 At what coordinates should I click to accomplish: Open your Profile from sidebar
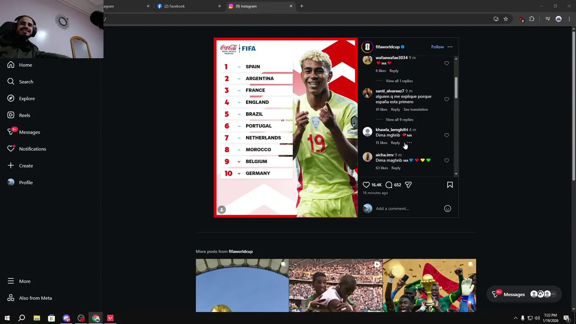click(20, 182)
